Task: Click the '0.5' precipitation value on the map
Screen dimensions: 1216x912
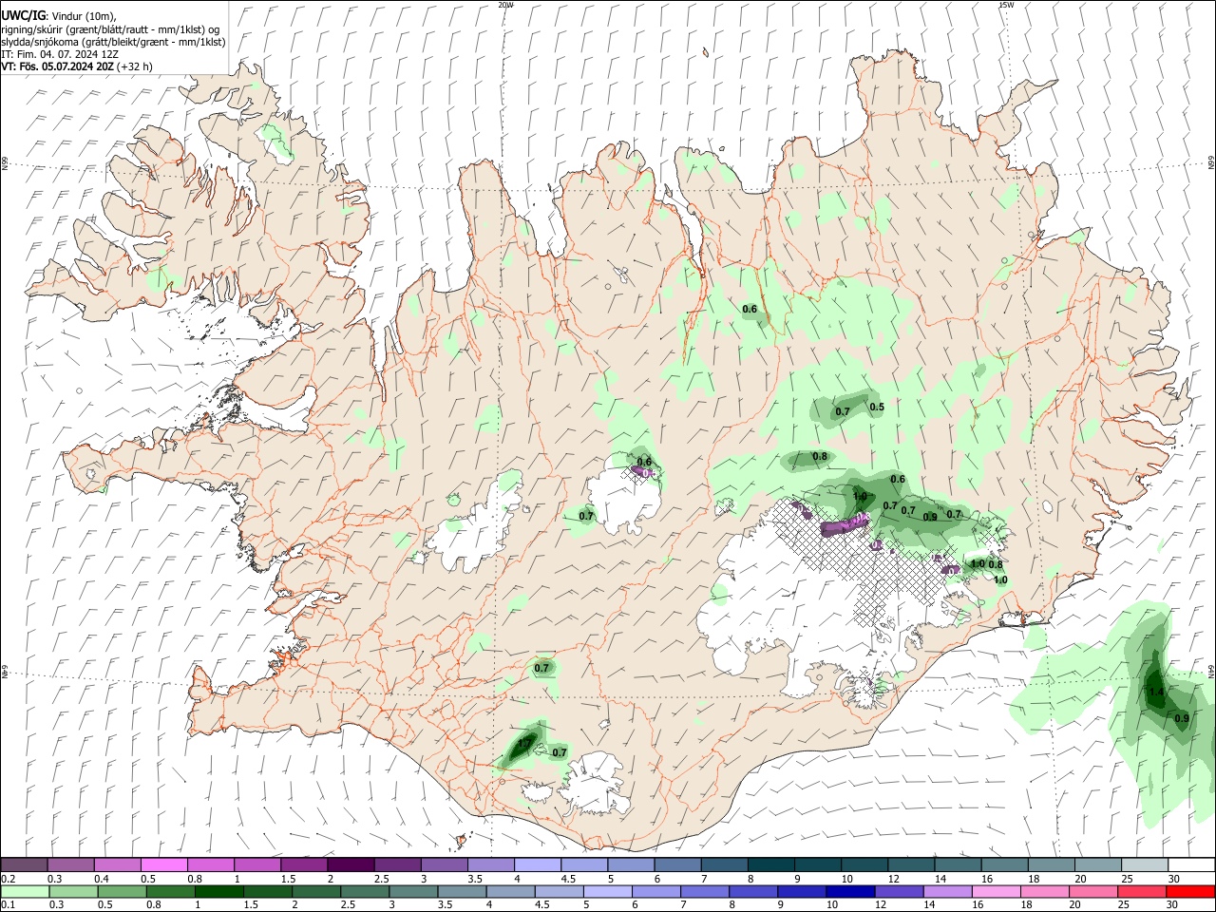Action: (877, 408)
